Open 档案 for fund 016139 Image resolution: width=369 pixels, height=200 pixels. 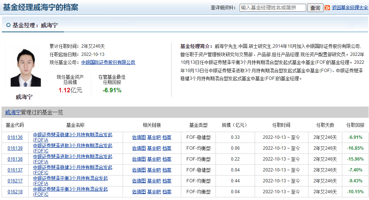coord(167,148)
